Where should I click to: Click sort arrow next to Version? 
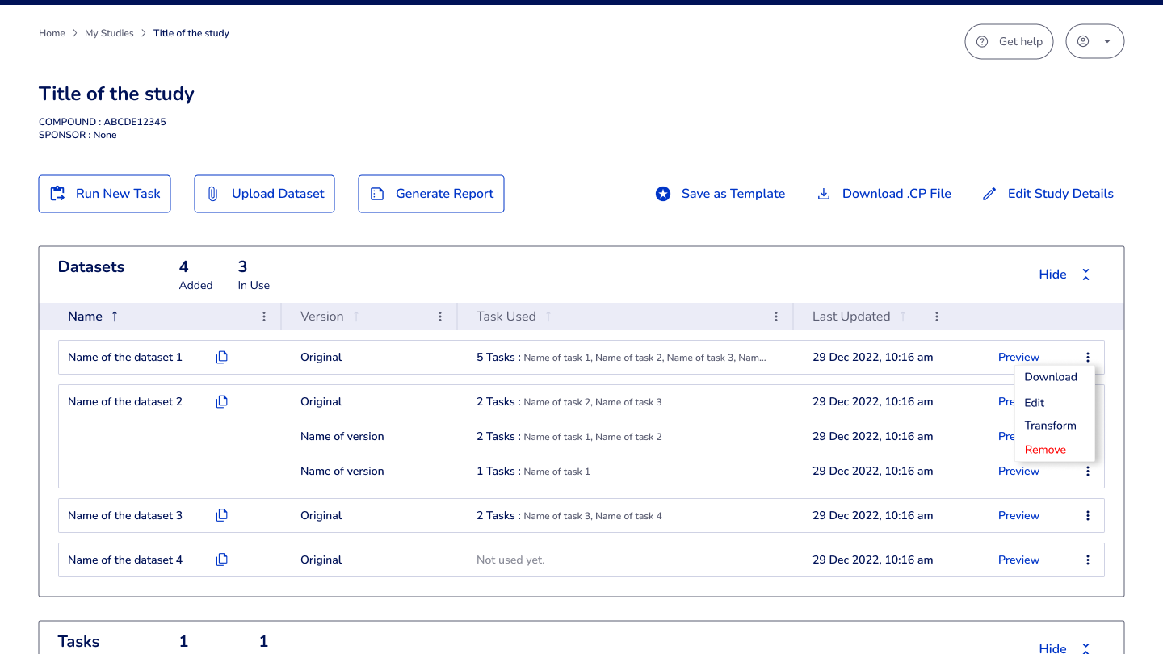(356, 317)
